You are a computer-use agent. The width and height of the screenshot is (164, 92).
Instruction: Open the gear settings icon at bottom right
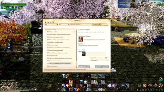pyautogui.click(x=162, y=90)
